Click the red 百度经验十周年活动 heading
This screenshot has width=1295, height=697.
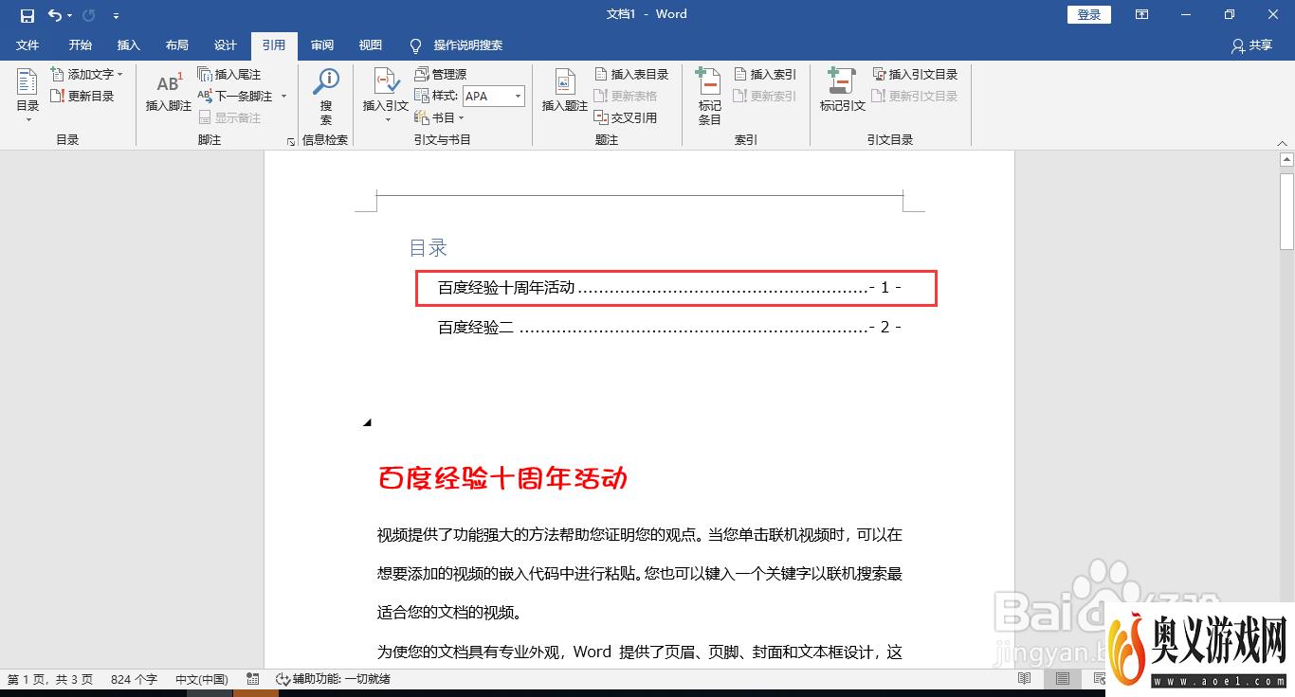pos(502,478)
